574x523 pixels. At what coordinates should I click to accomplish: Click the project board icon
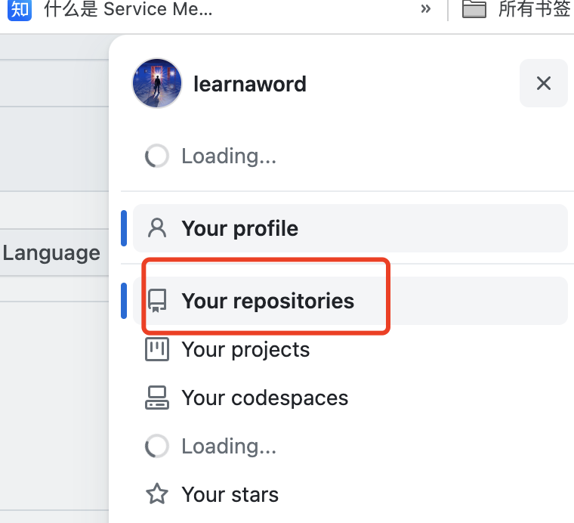pyautogui.click(x=157, y=349)
